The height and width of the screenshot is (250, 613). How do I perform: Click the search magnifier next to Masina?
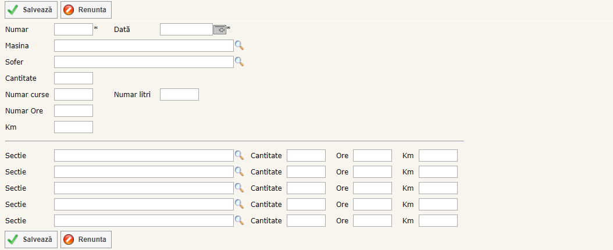238,46
